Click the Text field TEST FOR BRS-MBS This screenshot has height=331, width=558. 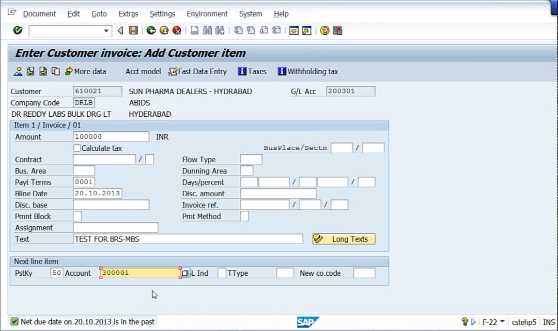pyautogui.click(x=188, y=239)
